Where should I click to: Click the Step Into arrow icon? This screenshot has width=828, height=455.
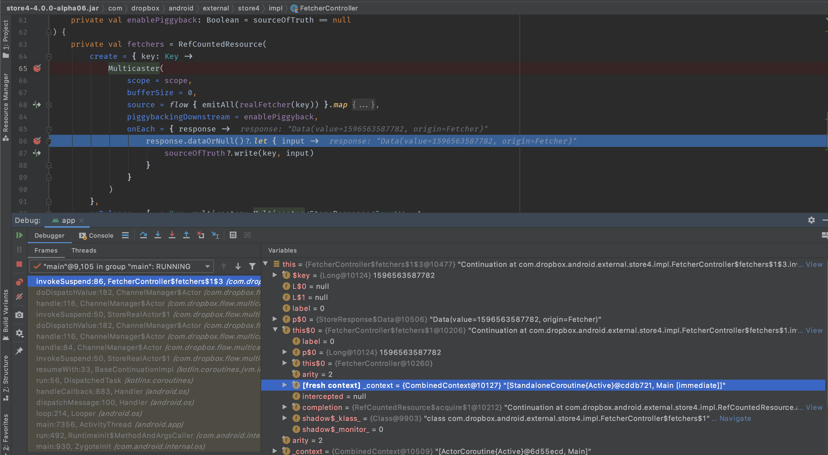[x=158, y=235]
